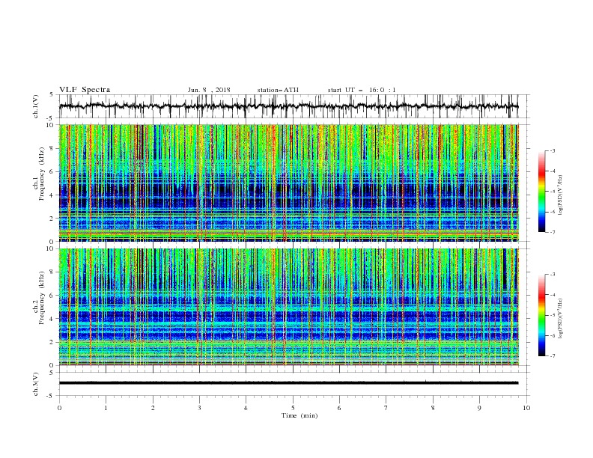Click the time axis tick label "9"
Viewport: 593px width, 458px height.
(x=479, y=408)
